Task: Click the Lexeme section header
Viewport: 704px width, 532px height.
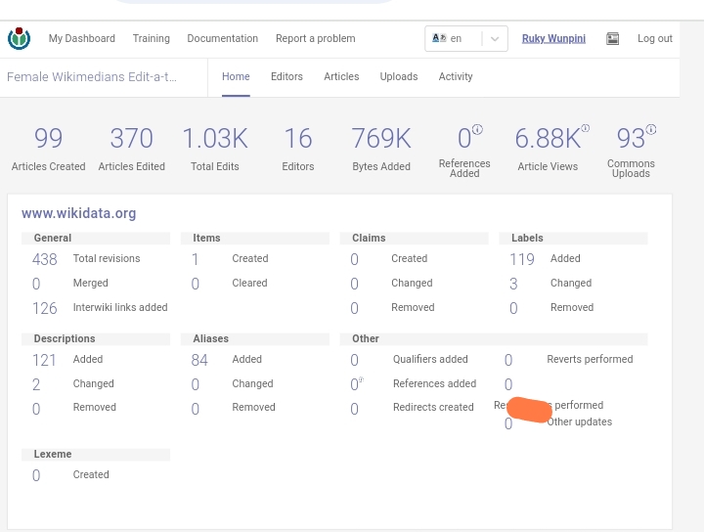Action: tap(96, 455)
